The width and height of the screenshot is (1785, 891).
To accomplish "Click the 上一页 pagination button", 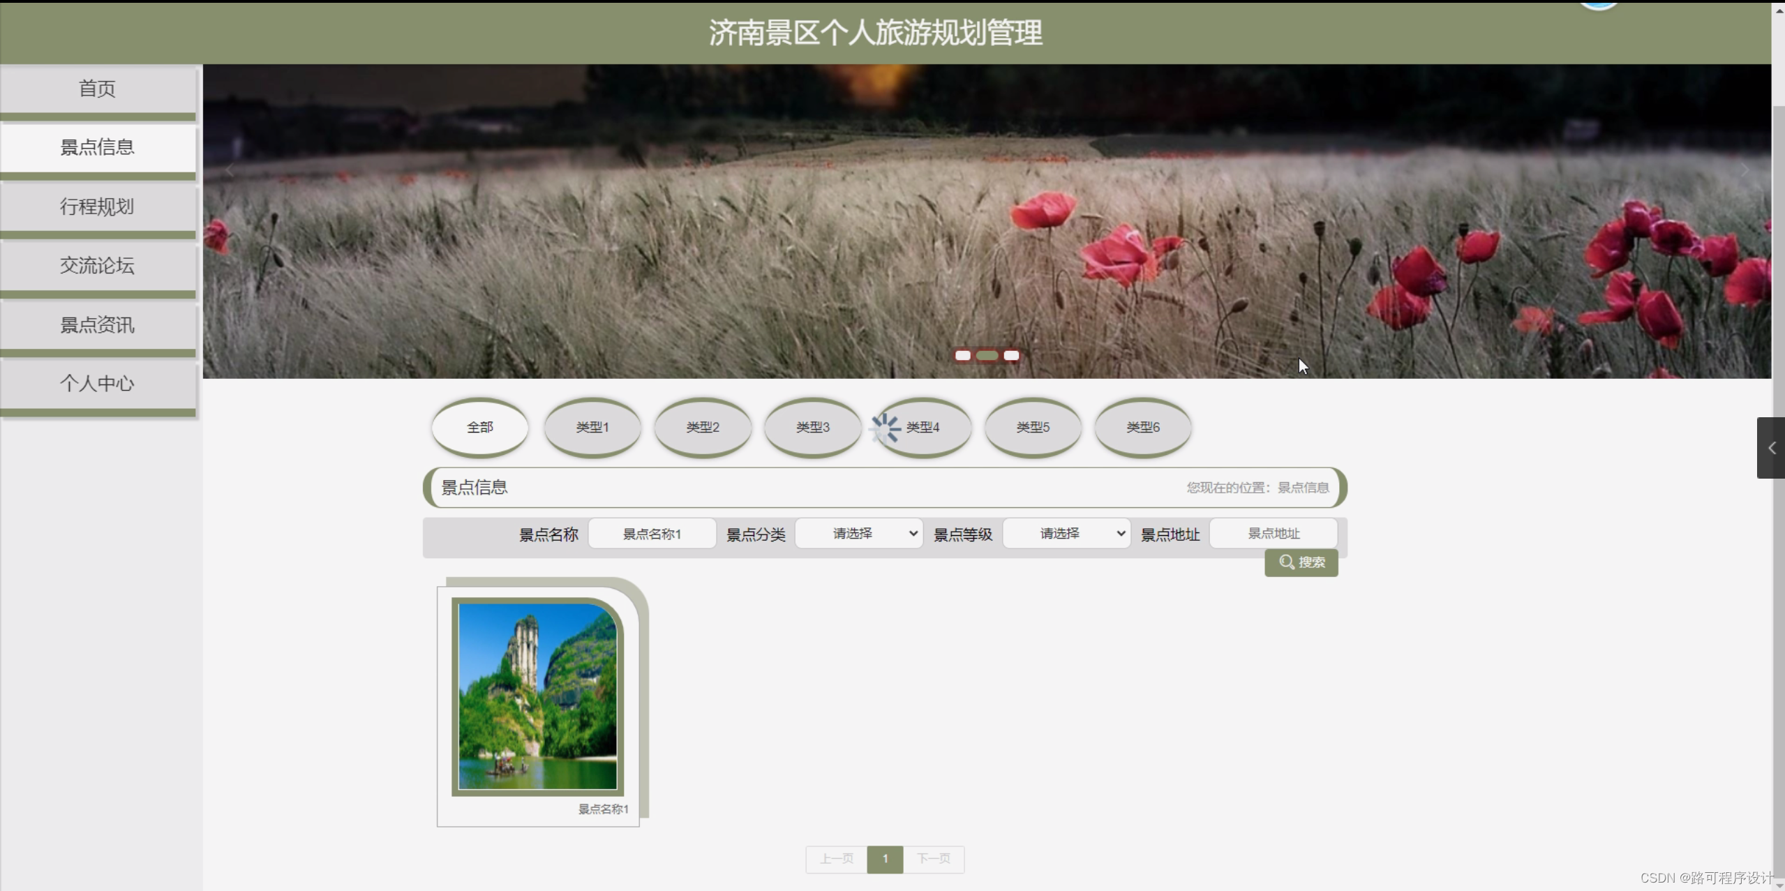I will pyautogui.click(x=836, y=859).
